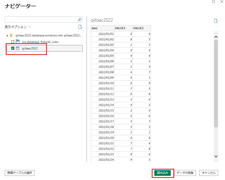Click the 2022/01/05 date cell
The image size is (225, 180).
(x=102, y=56)
